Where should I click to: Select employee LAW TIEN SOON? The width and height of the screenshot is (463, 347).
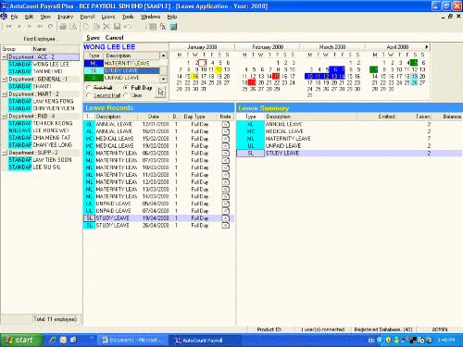coord(52,160)
